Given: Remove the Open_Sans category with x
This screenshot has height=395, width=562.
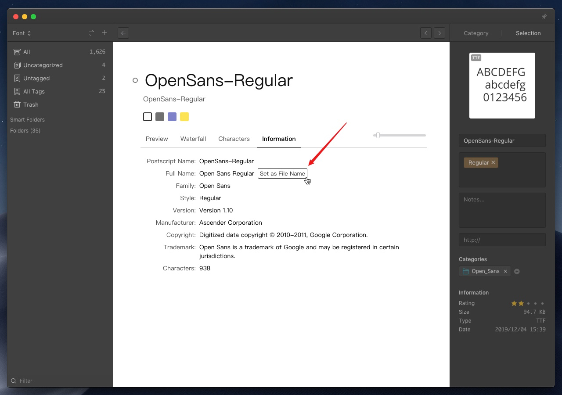Looking at the screenshot, I should (x=505, y=271).
